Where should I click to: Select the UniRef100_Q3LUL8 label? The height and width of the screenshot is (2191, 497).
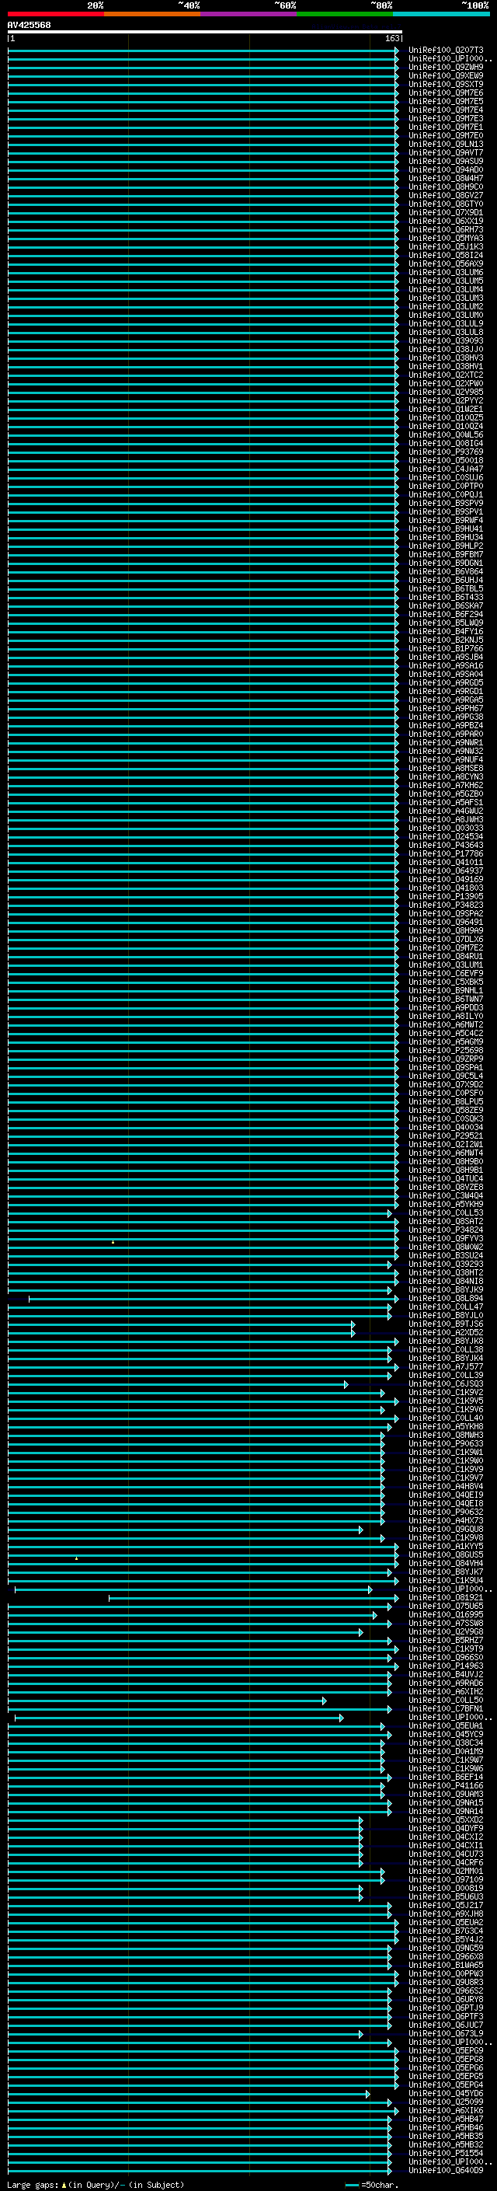(x=446, y=333)
